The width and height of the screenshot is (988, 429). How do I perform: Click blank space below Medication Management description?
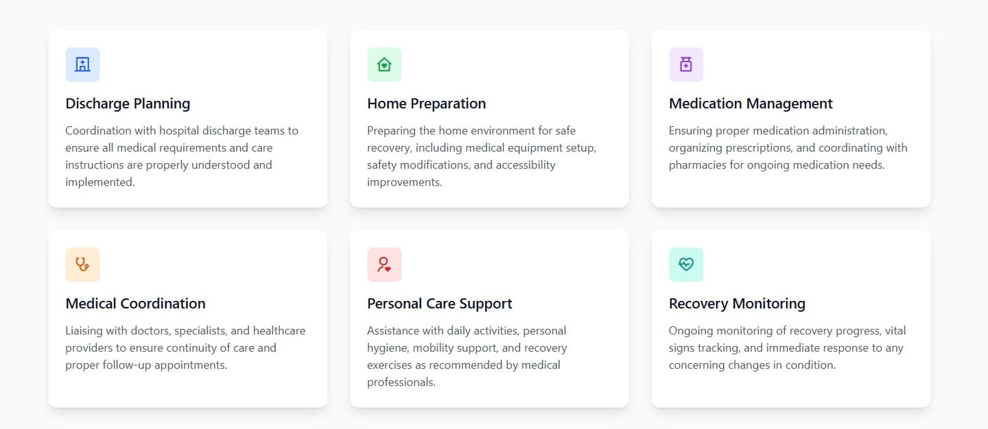pos(789,188)
